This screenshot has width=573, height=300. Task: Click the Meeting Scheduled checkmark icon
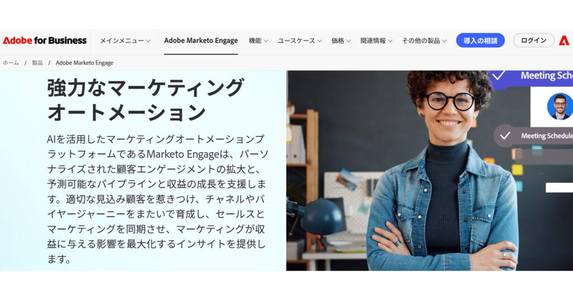(505, 136)
